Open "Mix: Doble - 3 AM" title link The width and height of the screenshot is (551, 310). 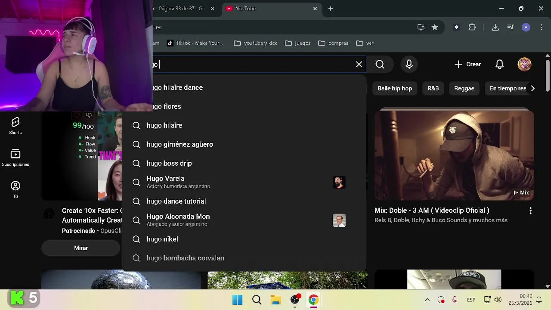pyautogui.click(x=432, y=211)
